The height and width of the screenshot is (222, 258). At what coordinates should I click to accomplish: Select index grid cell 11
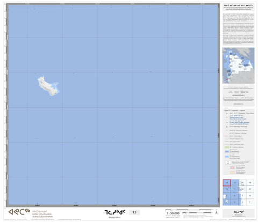(234, 189)
